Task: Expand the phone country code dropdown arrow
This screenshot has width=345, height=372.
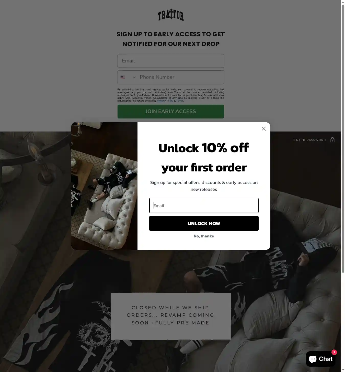Action: [x=134, y=77]
